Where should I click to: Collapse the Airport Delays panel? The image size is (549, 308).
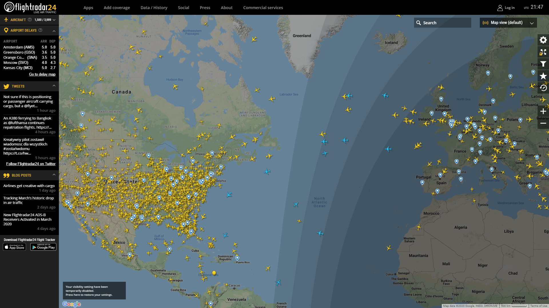54,31
